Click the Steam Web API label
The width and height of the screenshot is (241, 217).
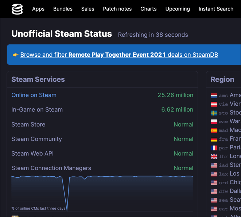32,153
